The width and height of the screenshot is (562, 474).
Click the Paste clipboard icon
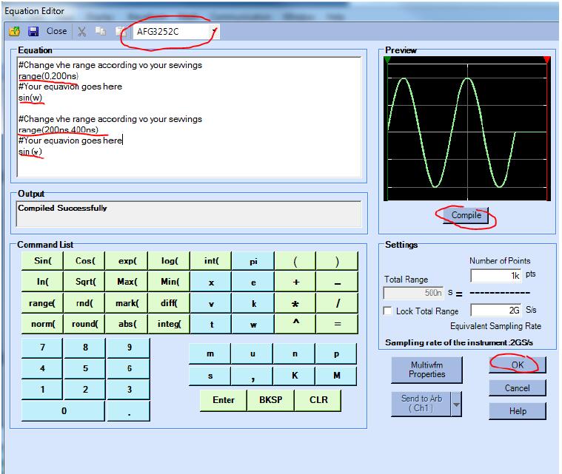(x=118, y=32)
